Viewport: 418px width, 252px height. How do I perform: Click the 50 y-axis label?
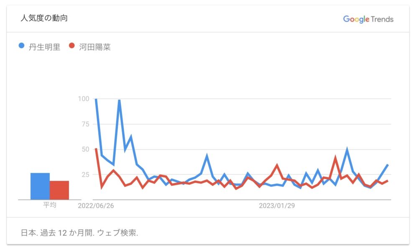click(85, 149)
